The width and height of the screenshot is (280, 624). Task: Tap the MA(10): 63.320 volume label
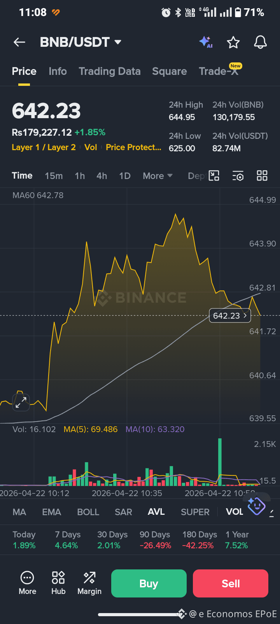pos(155,429)
